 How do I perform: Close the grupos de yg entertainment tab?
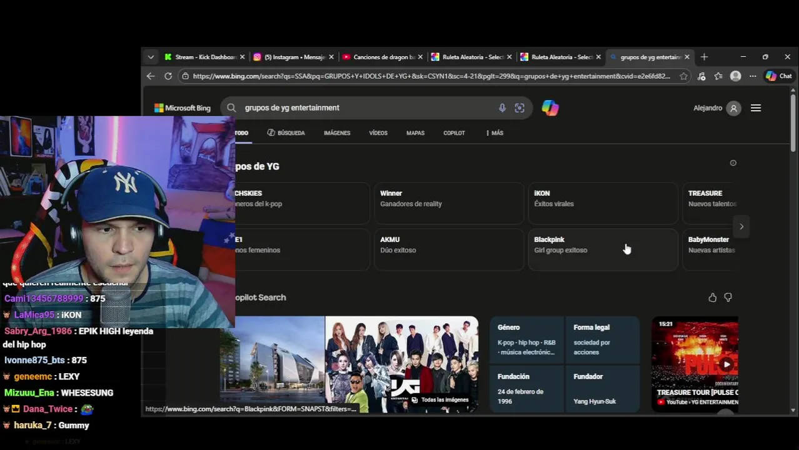click(687, 57)
